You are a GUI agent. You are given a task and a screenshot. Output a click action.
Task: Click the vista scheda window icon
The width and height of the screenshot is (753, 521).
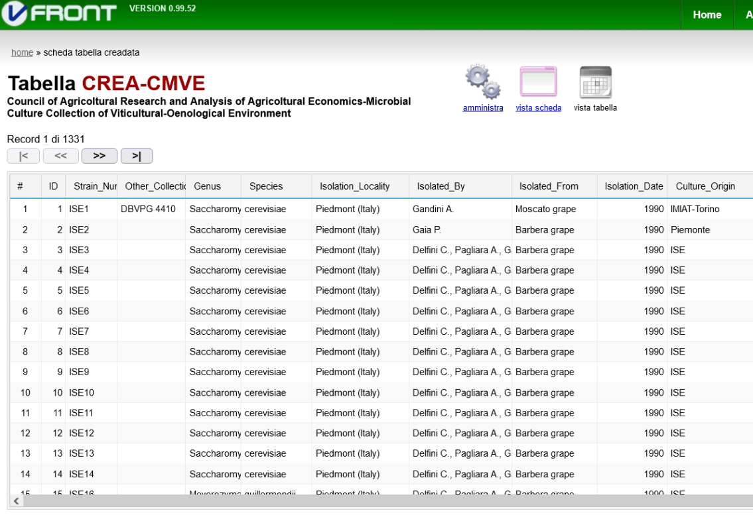pyautogui.click(x=538, y=82)
